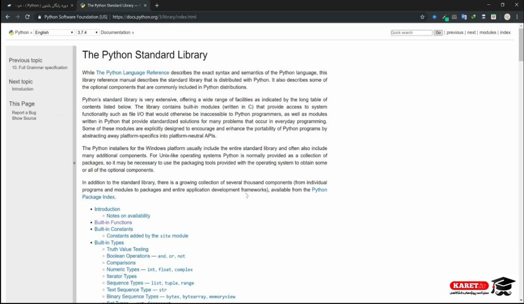This screenshot has height=304, width=524.
Task: Open Chrome three-dot menu
Action: tap(517, 17)
